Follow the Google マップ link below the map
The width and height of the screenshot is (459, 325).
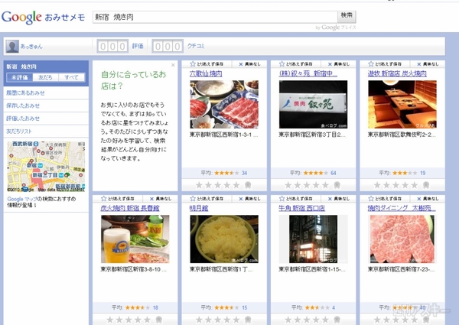pyautogui.click(x=22, y=199)
